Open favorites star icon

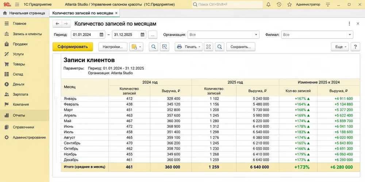(289, 4)
